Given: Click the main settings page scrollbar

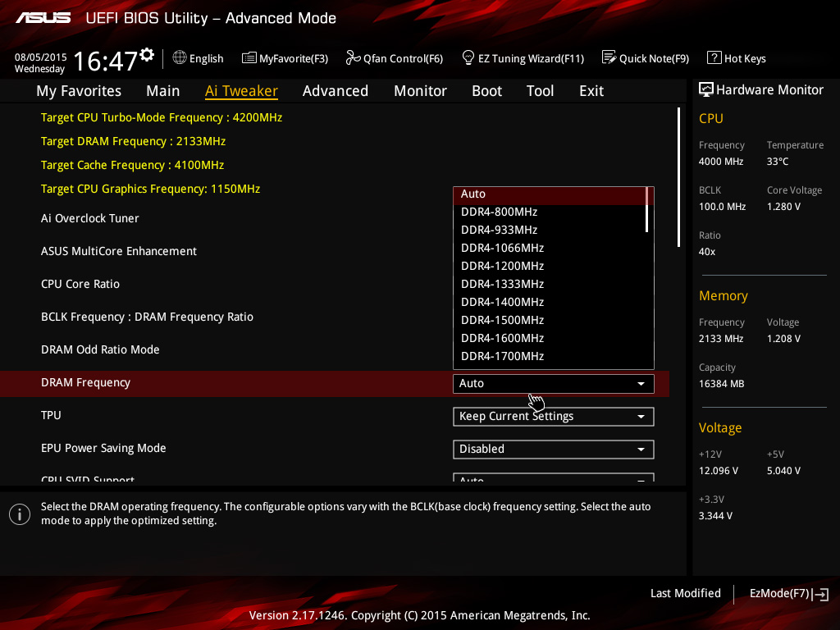Looking at the screenshot, I should [679, 176].
